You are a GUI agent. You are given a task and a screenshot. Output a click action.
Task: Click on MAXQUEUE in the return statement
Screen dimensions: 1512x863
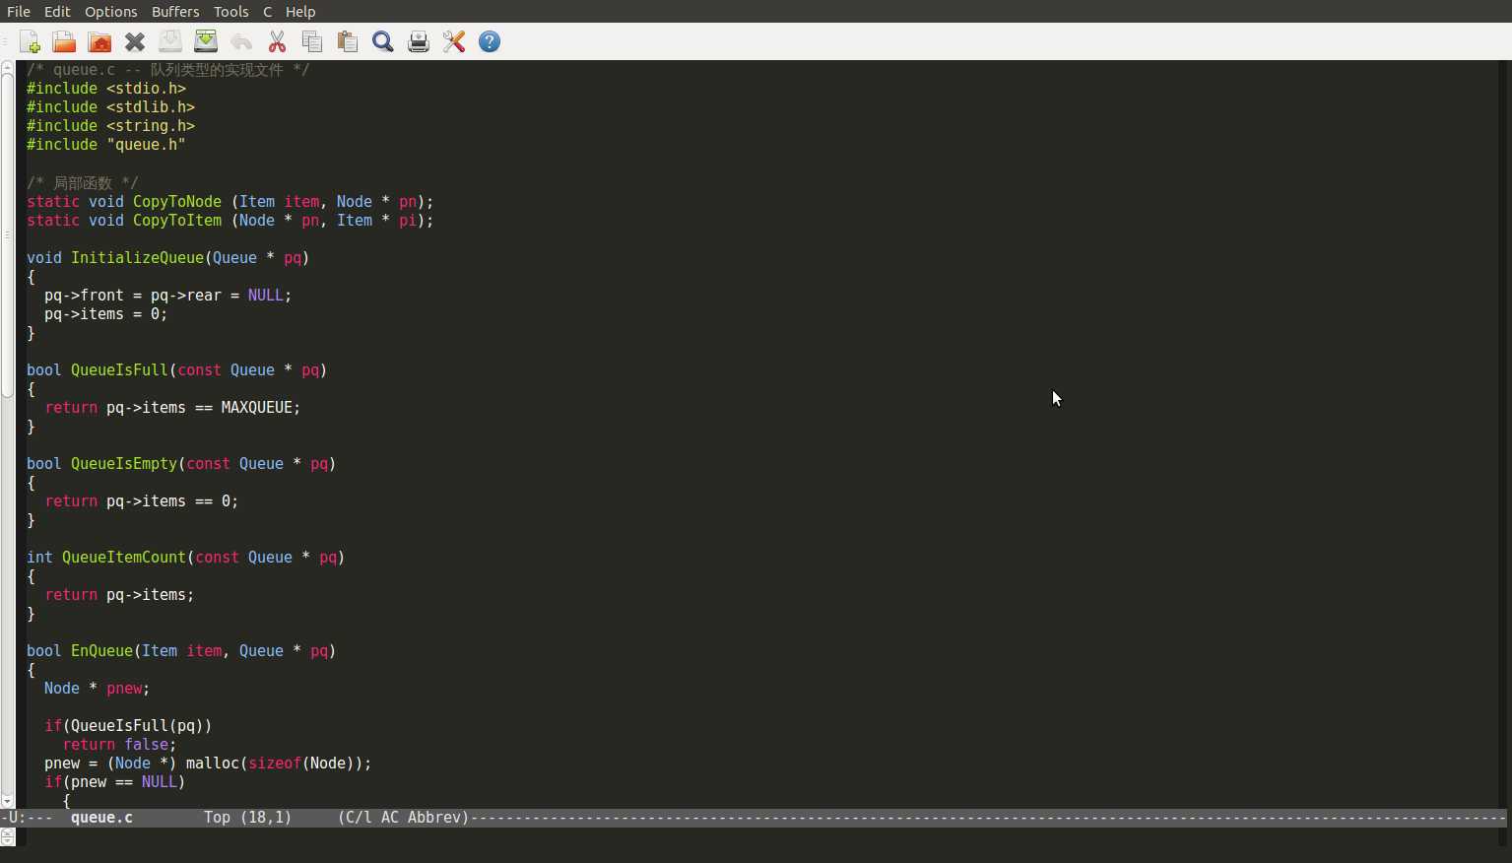click(x=256, y=408)
